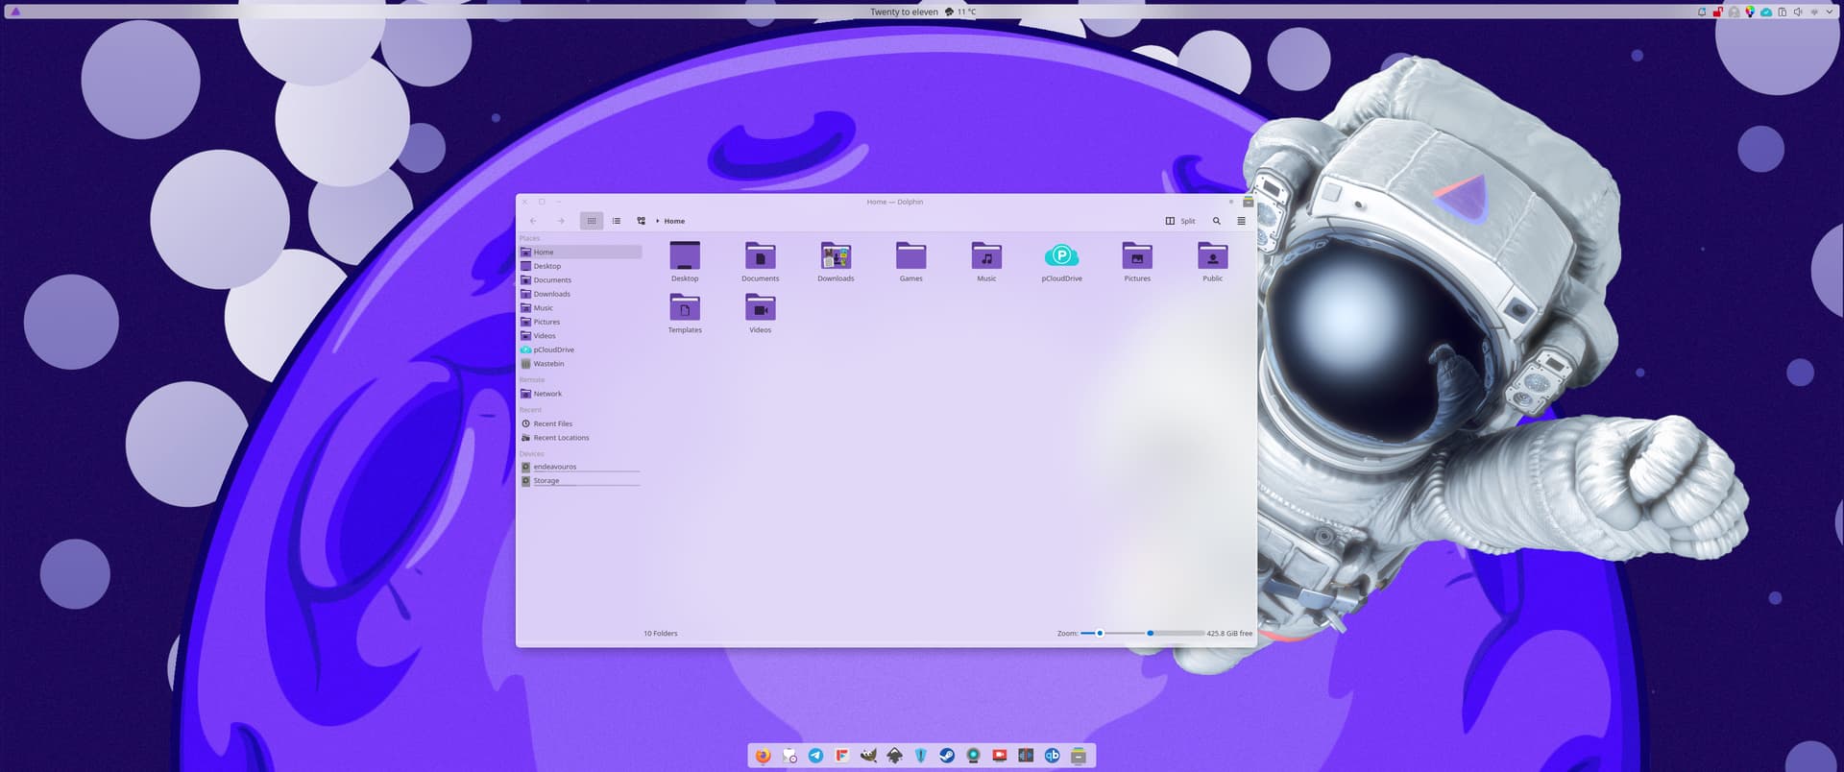Open the 11 °C weather widget
The width and height of the screenshot is (1844, 772).
(x=960, y=12)
